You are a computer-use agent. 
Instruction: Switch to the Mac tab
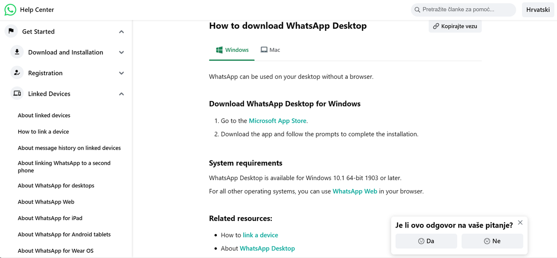click(x=270, y=50)
